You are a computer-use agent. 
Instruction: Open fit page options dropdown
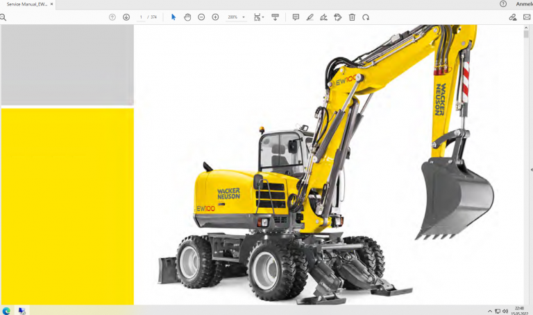click(259, 17)
